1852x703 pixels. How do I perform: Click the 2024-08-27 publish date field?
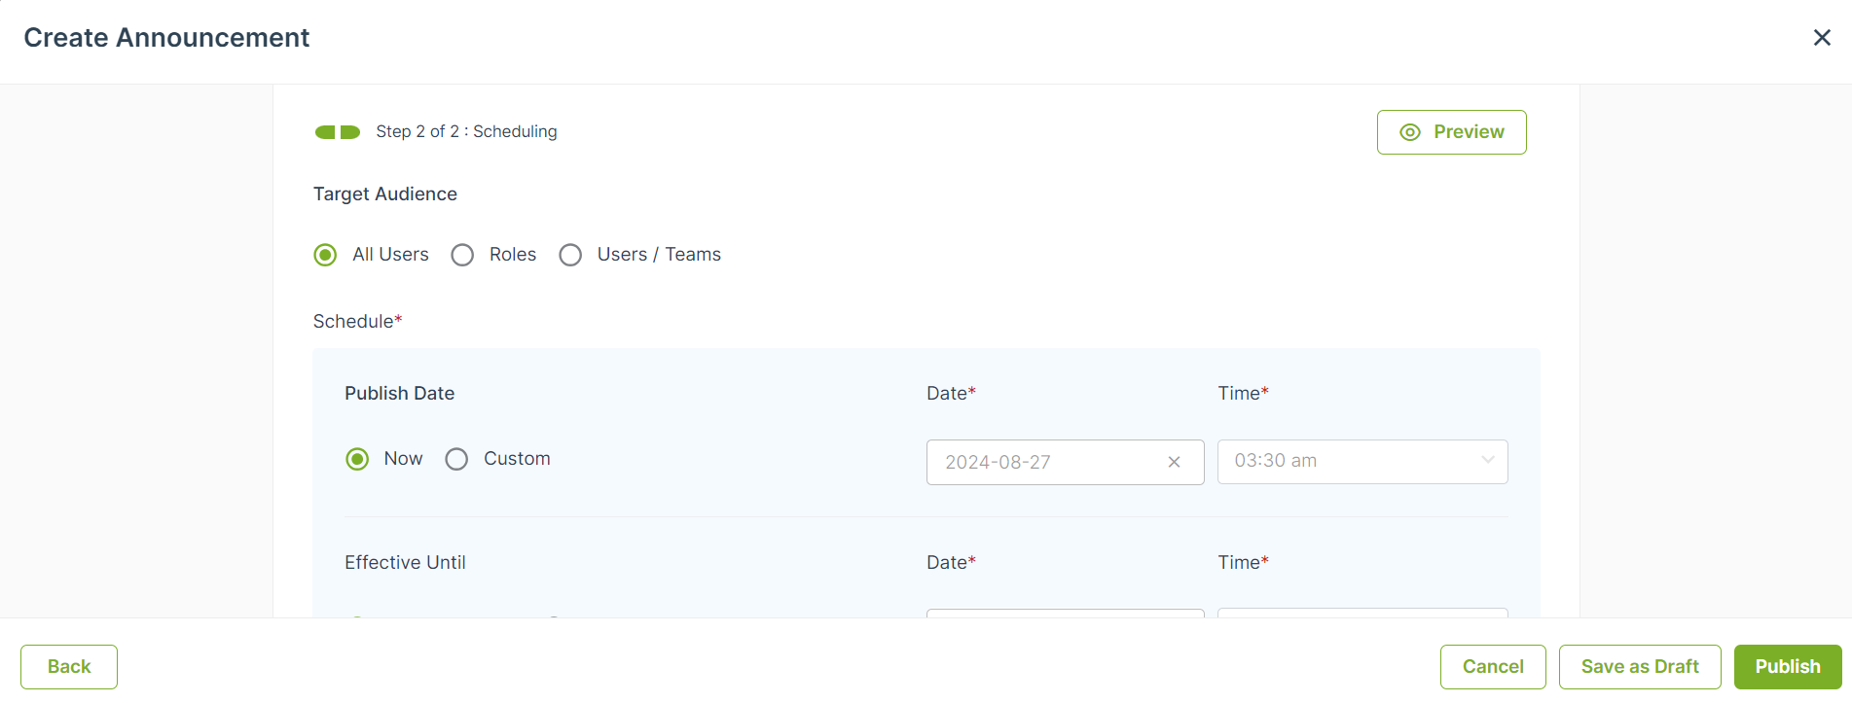(x=1065, y=462)
